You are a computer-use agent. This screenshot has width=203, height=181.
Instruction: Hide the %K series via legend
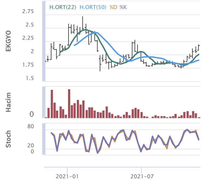[123, 7]
